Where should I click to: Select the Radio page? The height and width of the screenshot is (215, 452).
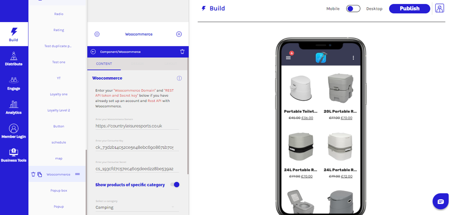[58, 14]
